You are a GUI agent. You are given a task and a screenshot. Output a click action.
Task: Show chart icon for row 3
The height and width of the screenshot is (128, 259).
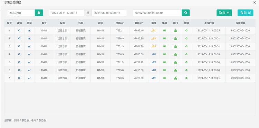click(x=29, y=46)
